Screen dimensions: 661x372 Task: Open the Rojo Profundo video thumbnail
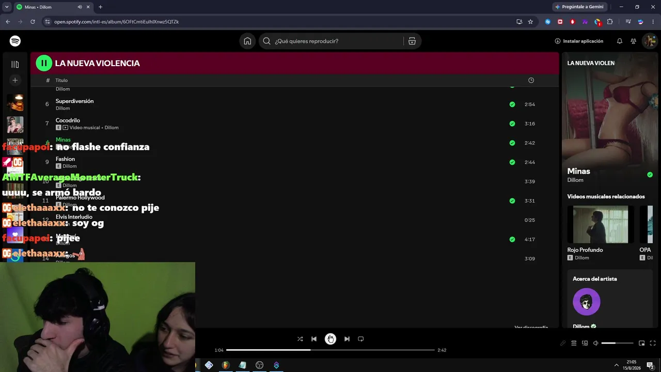[601, 224]
